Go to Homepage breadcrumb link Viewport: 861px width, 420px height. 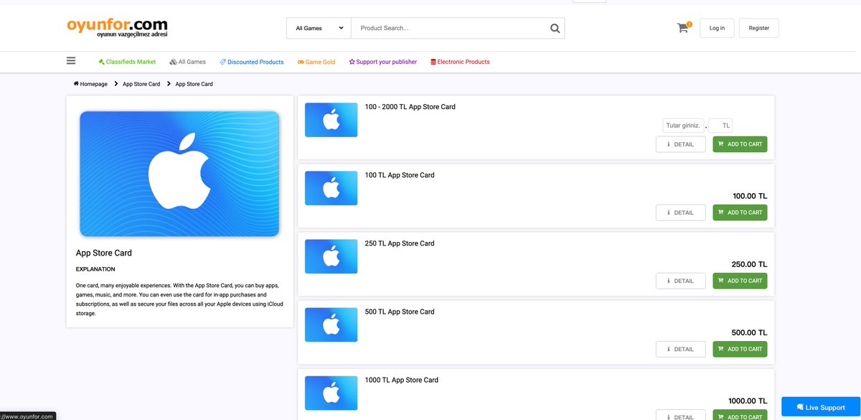[93, 84]
